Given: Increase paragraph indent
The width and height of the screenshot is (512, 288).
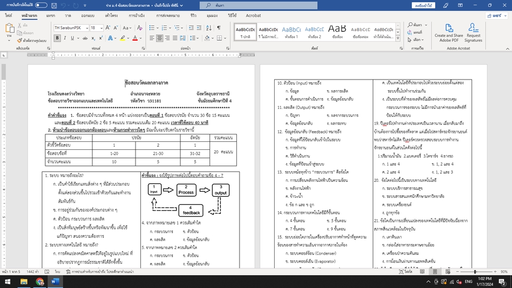Looking at the screenshot, I should (199, 28).
